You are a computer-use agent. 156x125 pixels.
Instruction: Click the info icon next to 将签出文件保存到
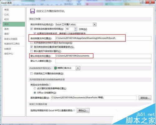50,85
